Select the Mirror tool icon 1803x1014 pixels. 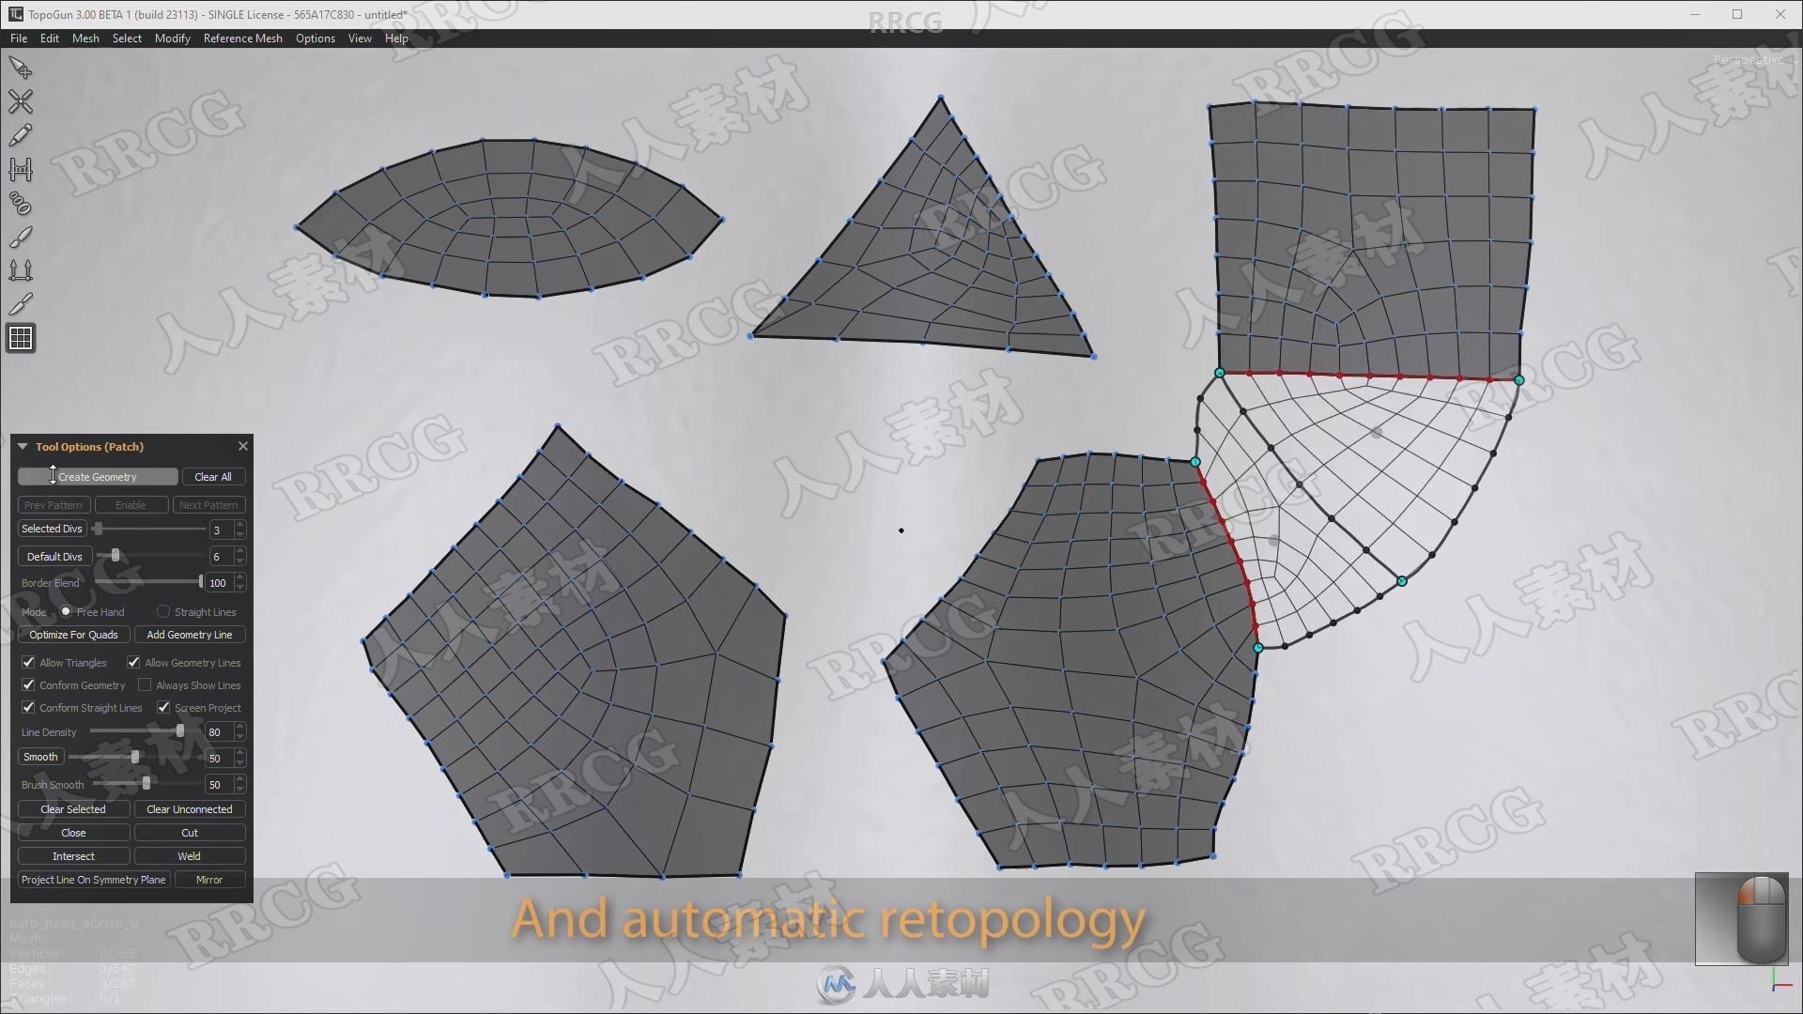[208, 879]
